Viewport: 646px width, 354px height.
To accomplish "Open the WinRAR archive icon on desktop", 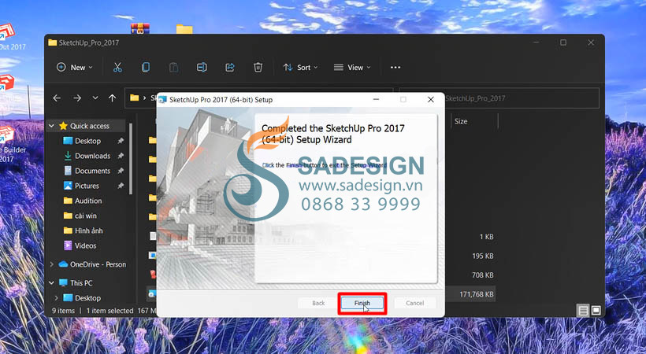I will tap(140, 28).
